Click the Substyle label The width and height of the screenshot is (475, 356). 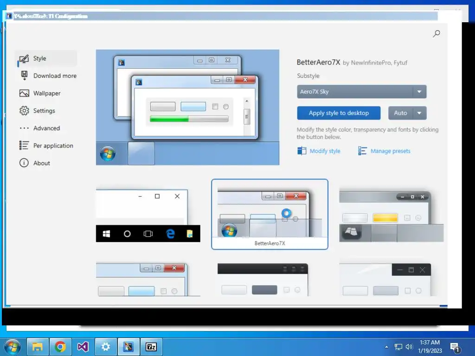pos(308,76)
